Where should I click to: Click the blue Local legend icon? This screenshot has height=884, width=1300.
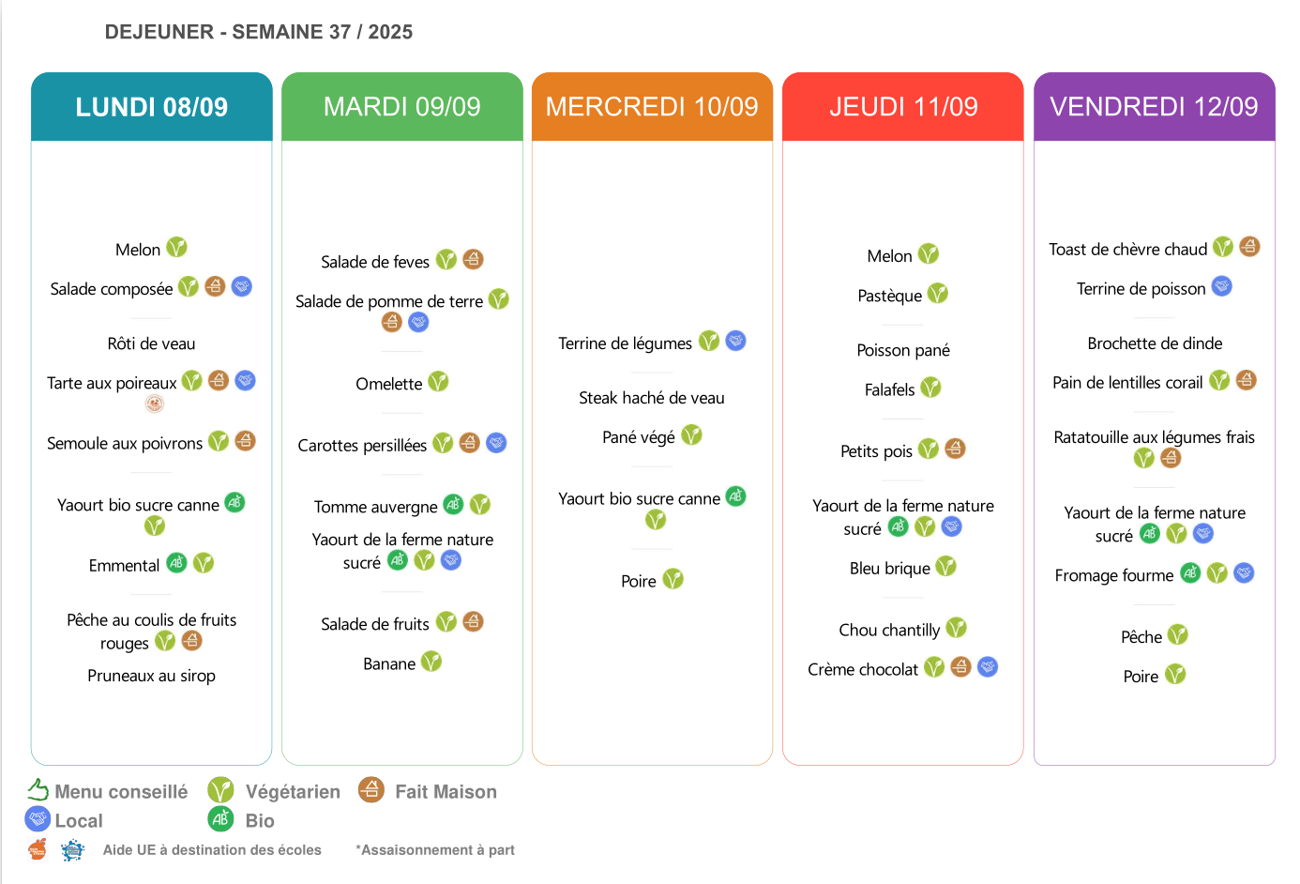pos(38,819)
